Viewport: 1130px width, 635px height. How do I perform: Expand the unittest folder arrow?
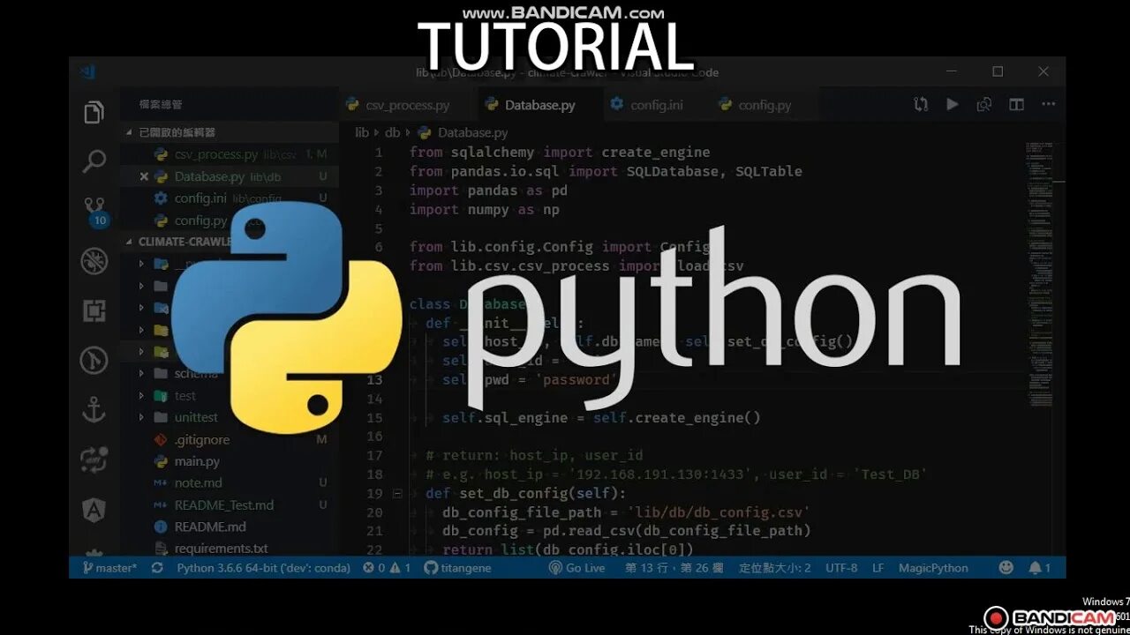tap(141, 417)
